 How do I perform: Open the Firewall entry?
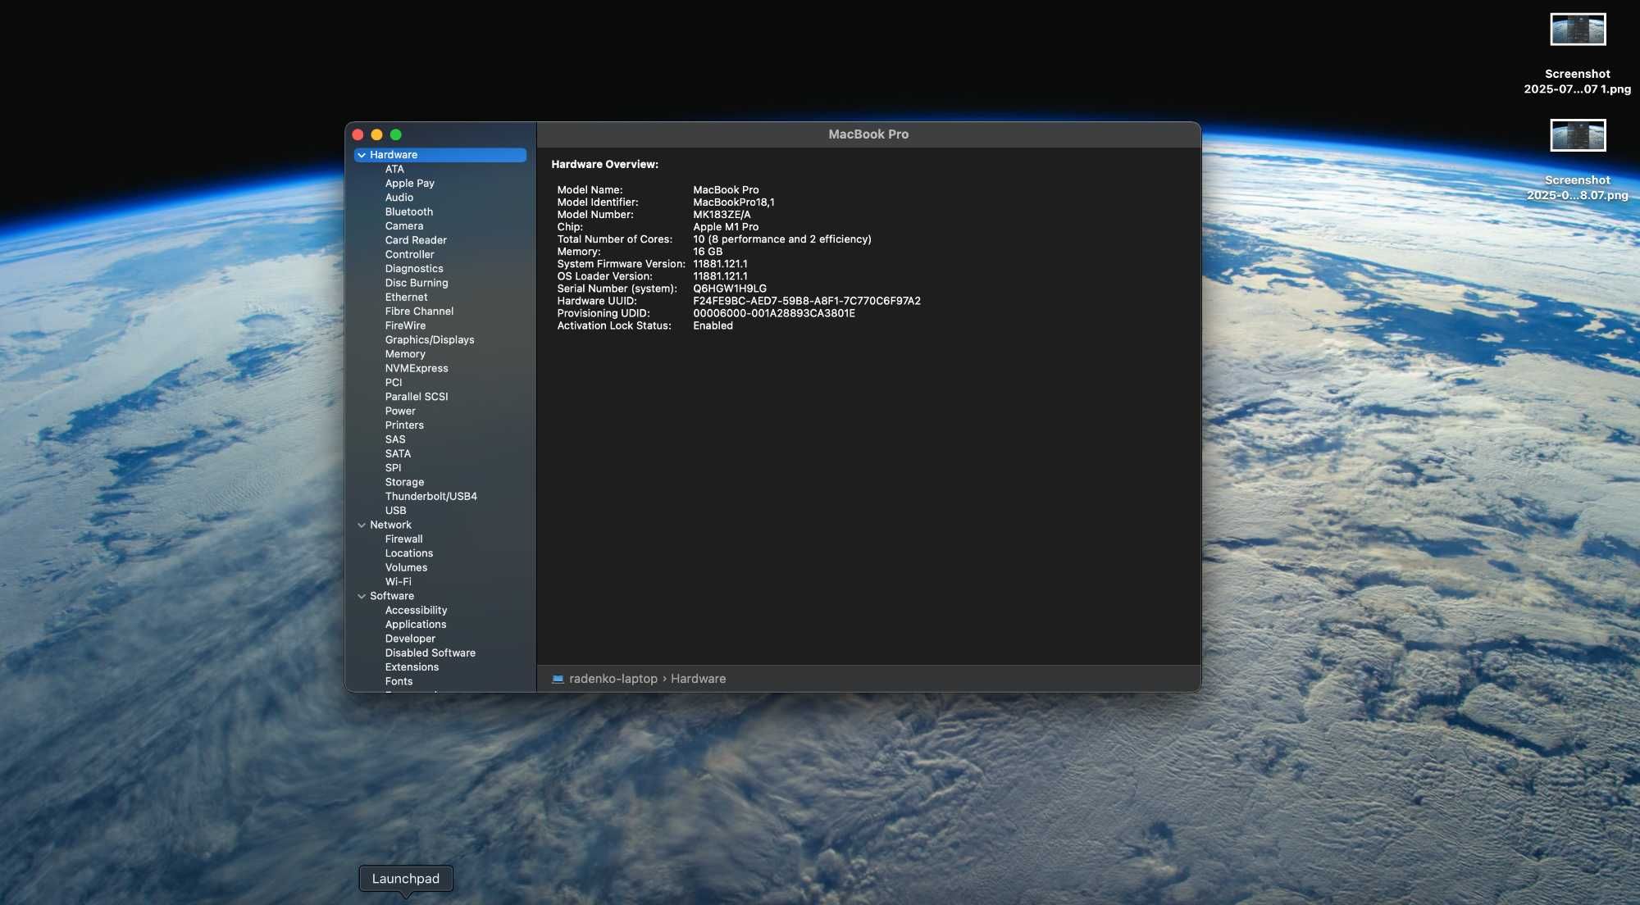(404, 539)
